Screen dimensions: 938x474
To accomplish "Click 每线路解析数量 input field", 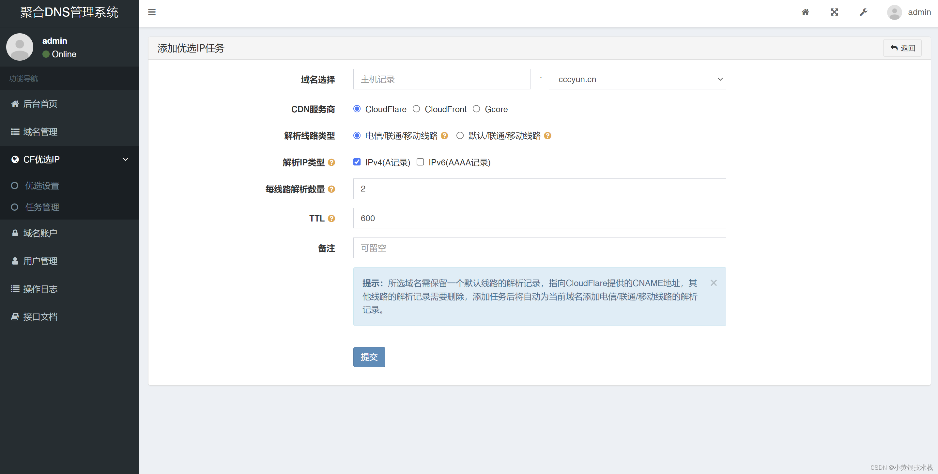I will [x=540, y=189].
